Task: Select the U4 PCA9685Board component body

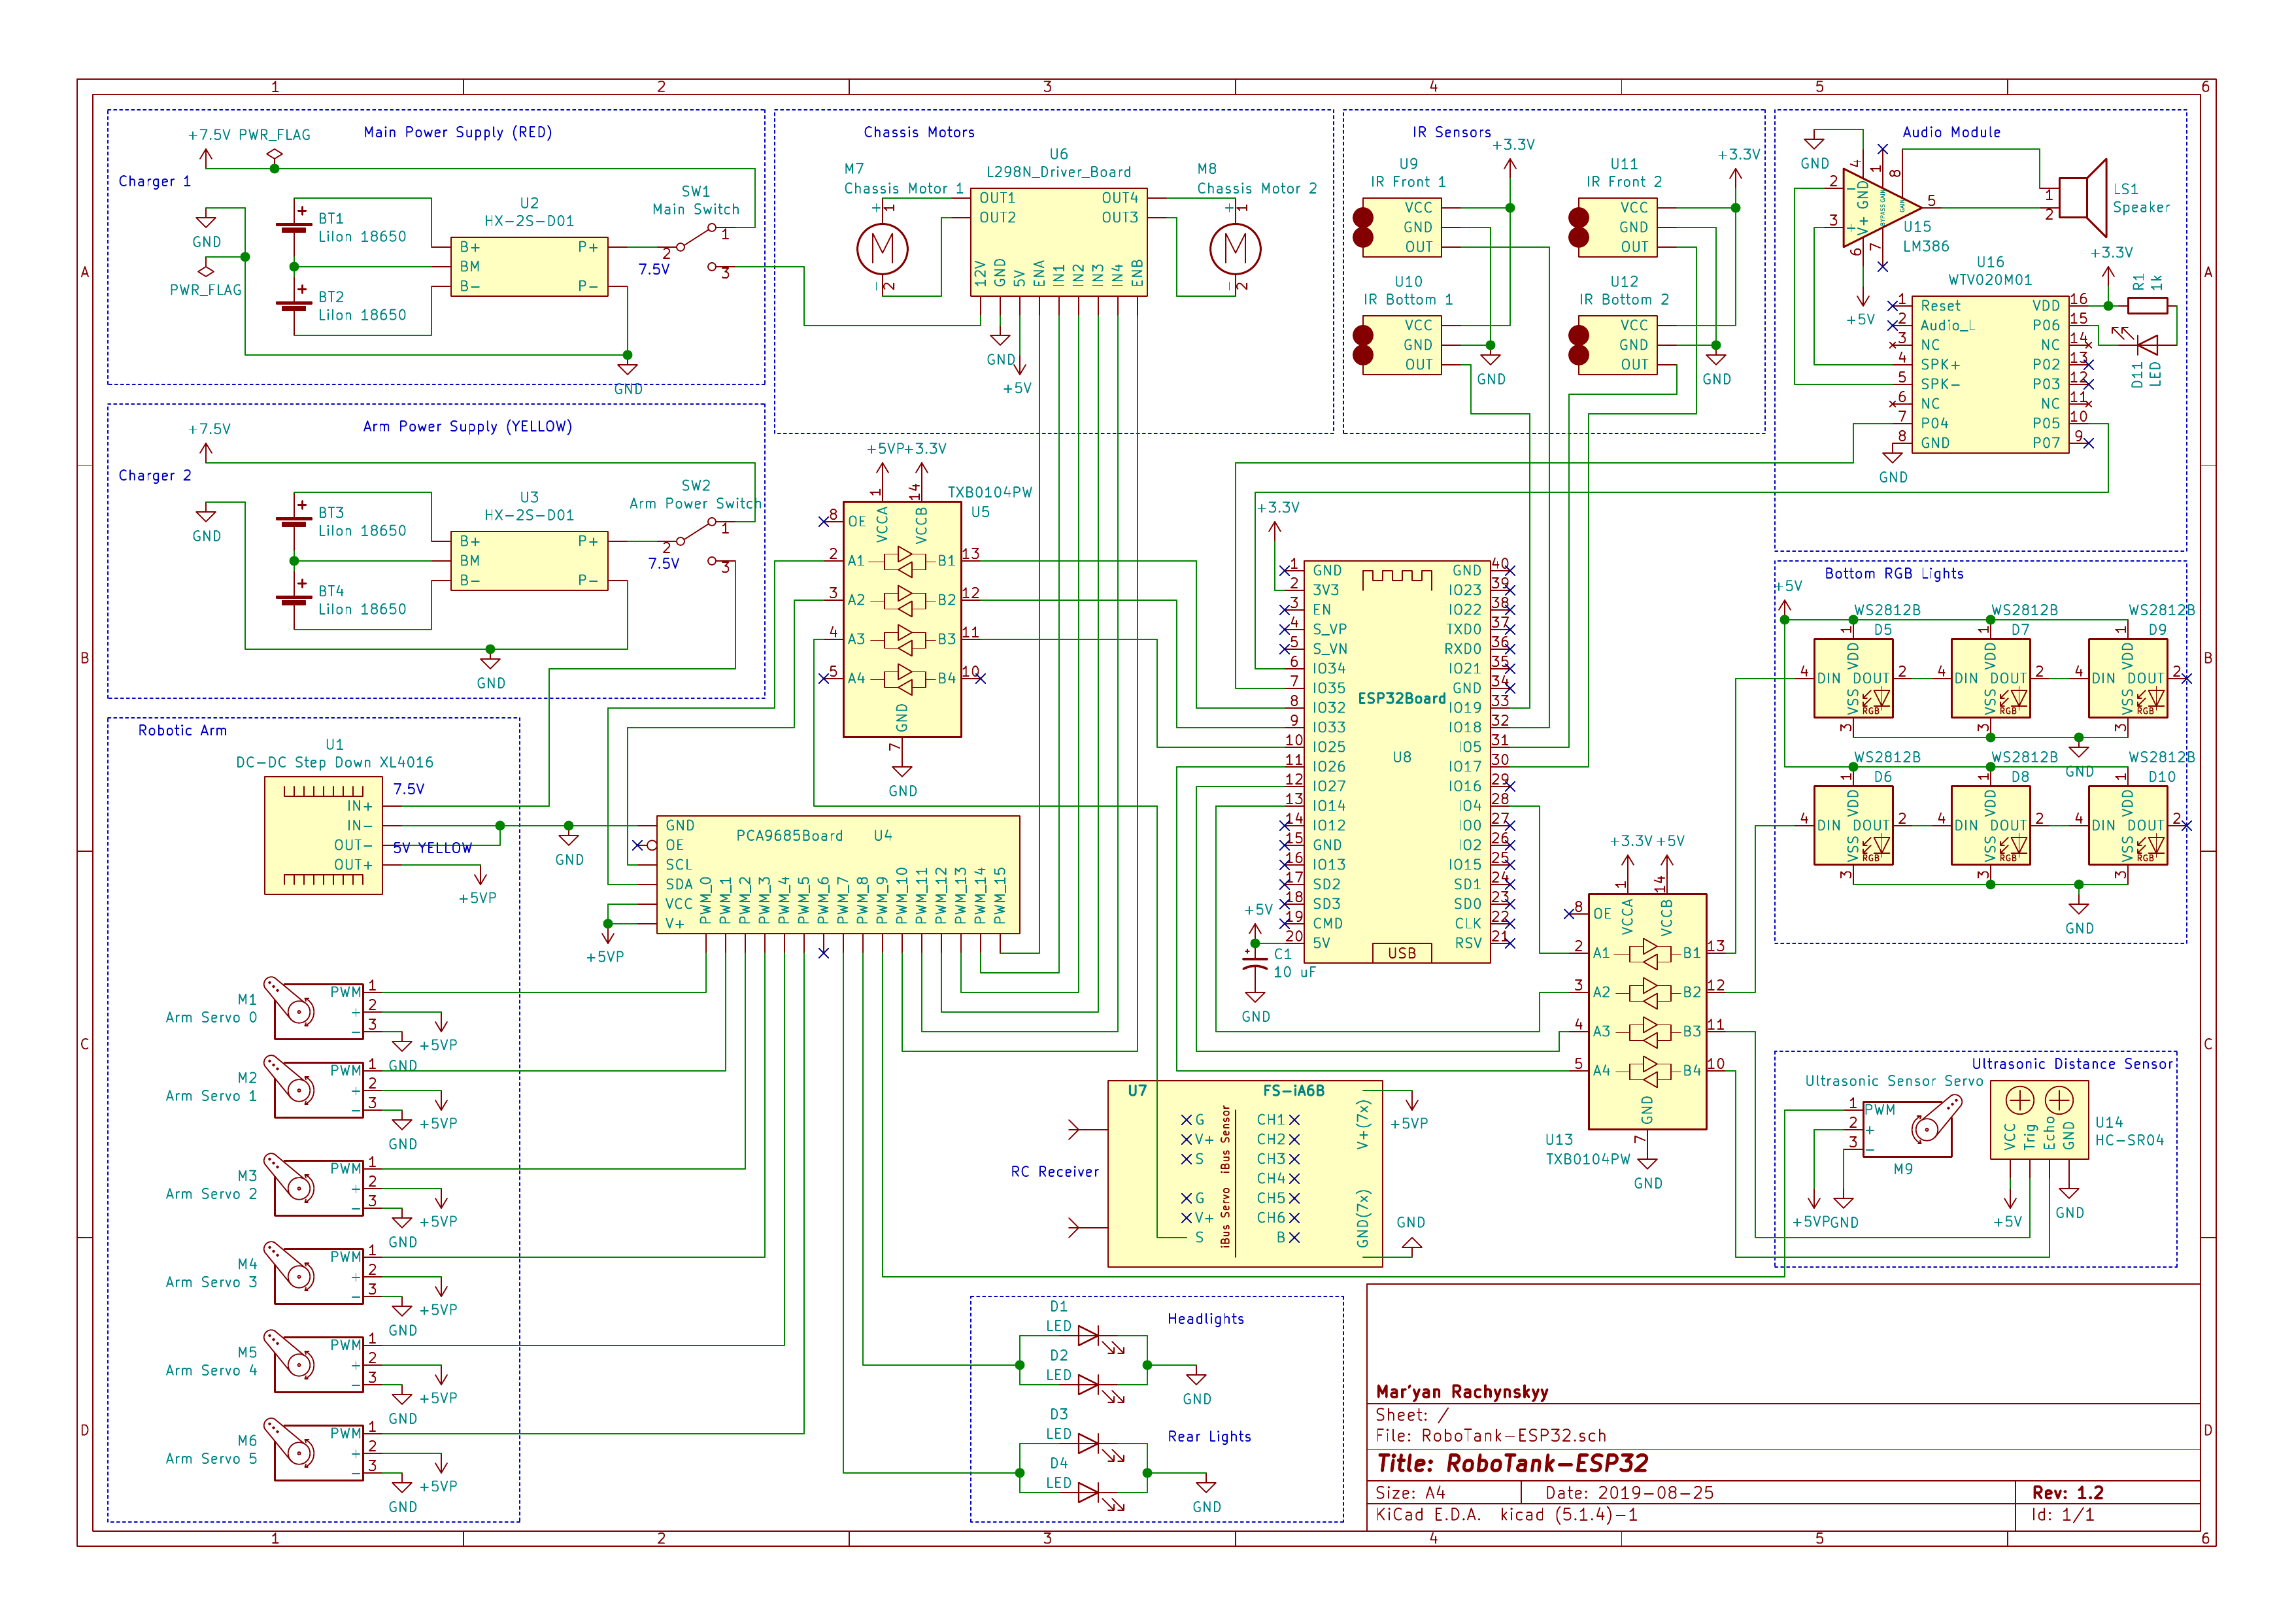Action: 838,875
